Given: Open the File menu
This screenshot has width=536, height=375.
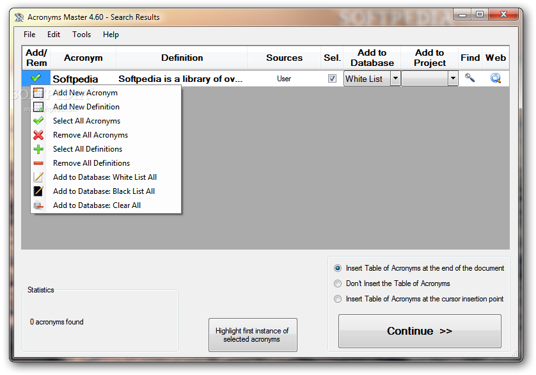Looking at the screenshot, I should 29,35.
